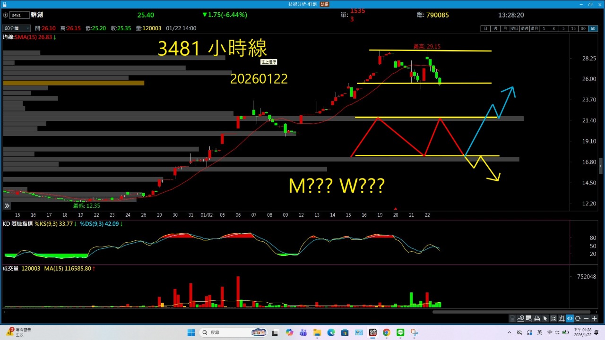Click the 總: 790085 total volume
The image size is (605, 340).
pyautogui.click(x=433, y=15)
